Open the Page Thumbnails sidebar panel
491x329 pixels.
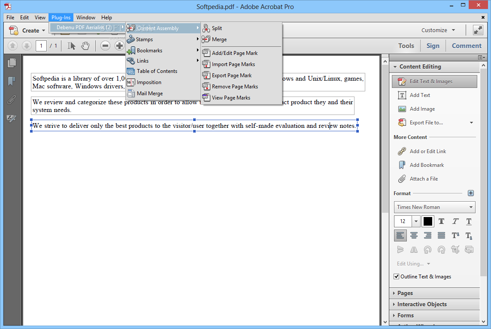coord(12,63)
